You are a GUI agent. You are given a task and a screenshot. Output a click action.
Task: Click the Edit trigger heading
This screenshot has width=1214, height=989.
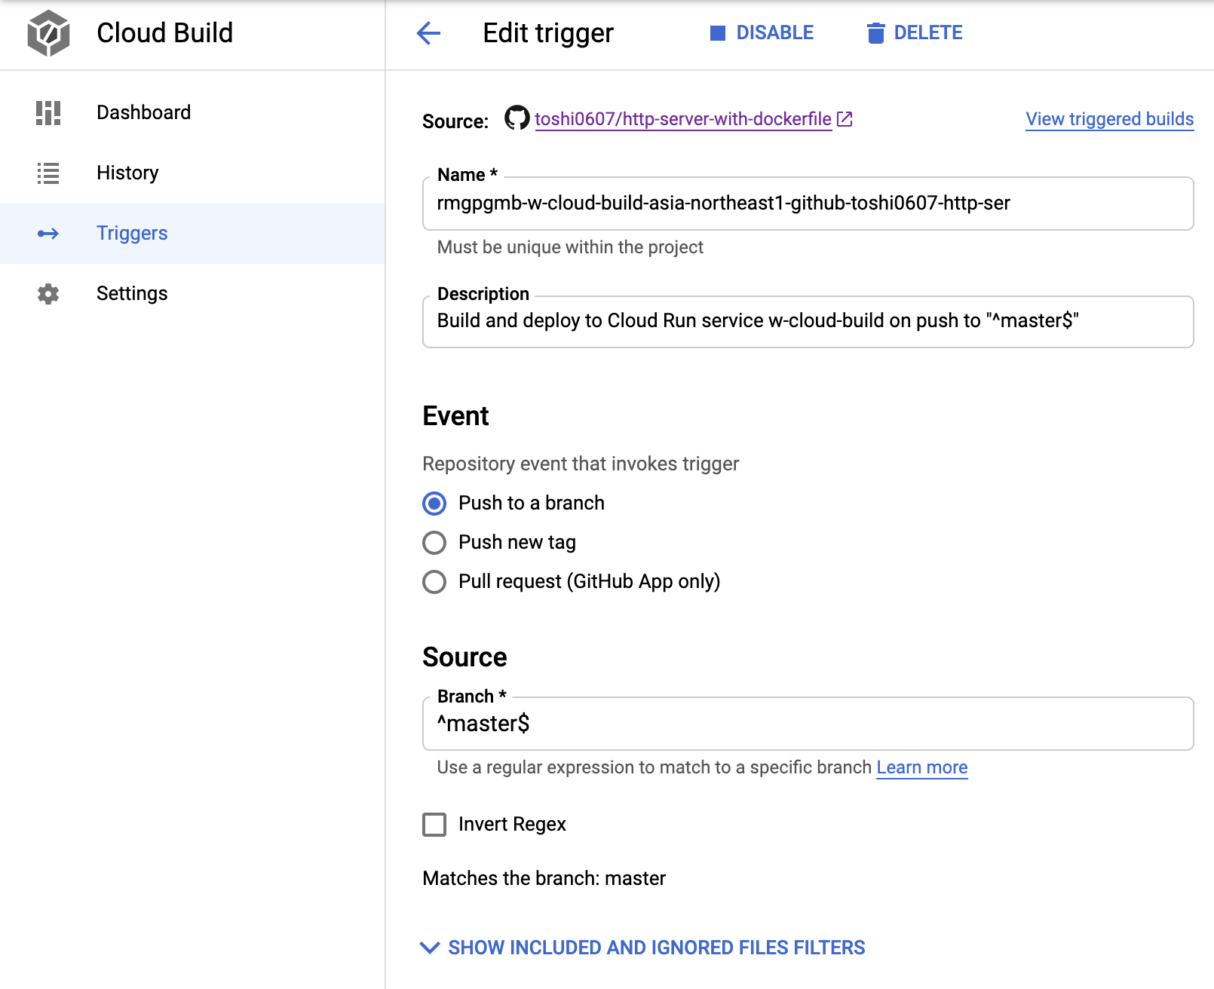pyautogui.click(x=548, y=33)
